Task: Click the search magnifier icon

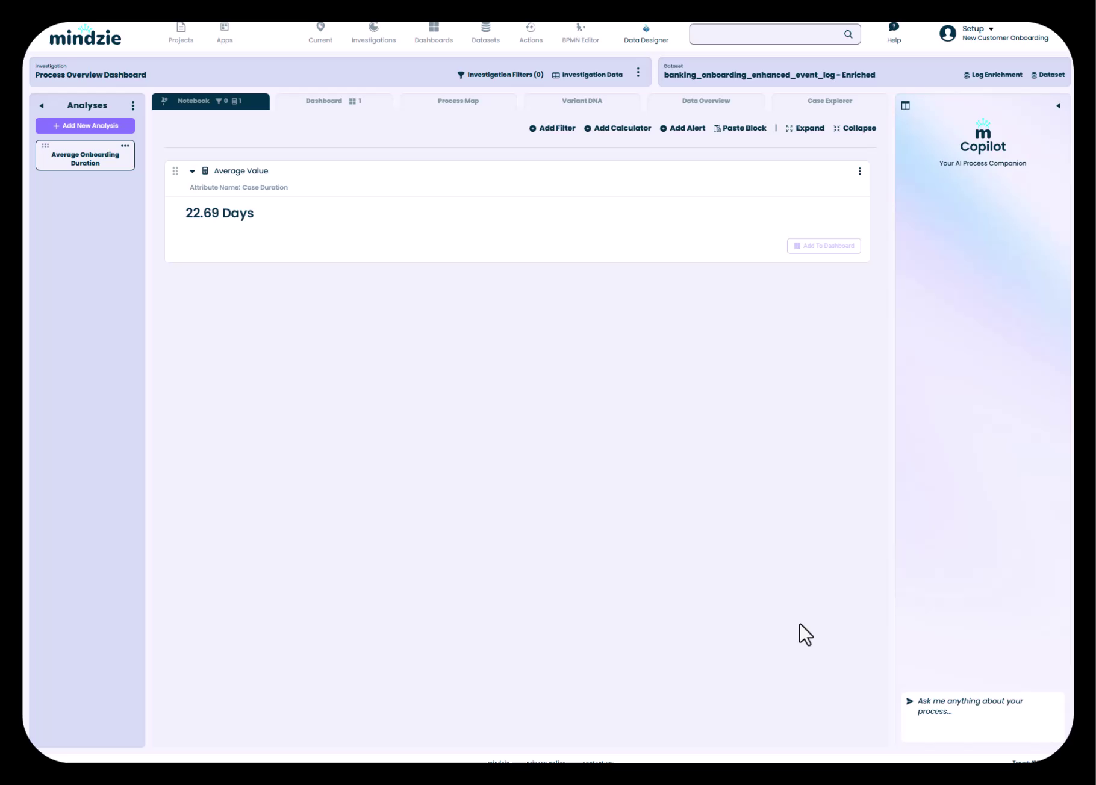Action: point(848,34)
